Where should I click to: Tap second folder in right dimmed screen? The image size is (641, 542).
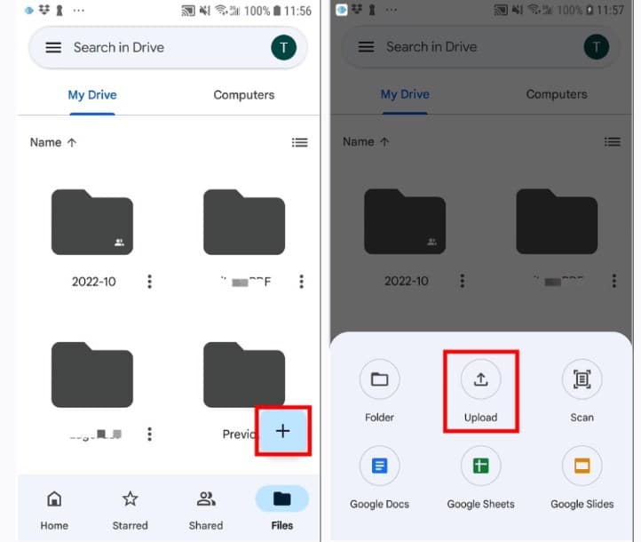pos(557,221)
